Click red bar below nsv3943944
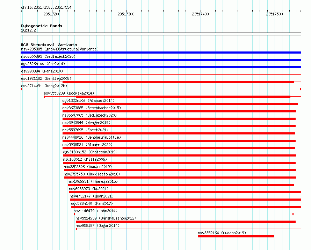This screenshot has height=250, width=311. (179, 126)
